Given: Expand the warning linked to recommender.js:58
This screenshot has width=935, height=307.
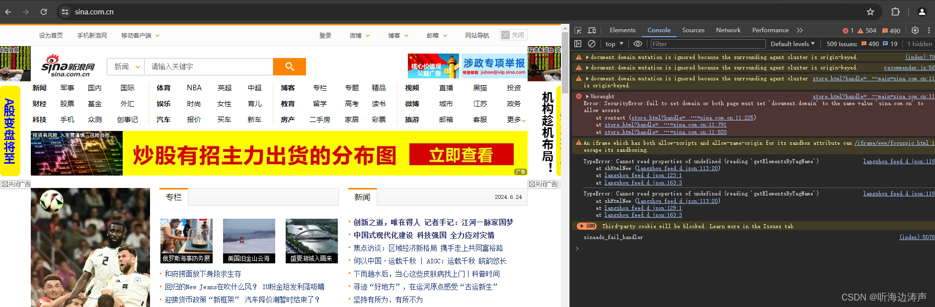Looking at the screenshot, I should click(x=587, y=68).
